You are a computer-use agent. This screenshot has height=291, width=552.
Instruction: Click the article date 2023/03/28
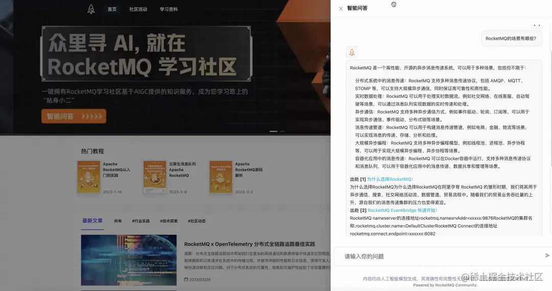200,279
